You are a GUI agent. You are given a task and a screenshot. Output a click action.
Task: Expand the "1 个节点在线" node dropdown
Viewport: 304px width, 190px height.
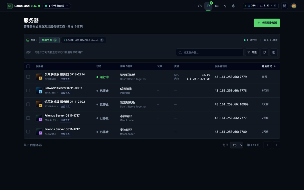(57, 6)
